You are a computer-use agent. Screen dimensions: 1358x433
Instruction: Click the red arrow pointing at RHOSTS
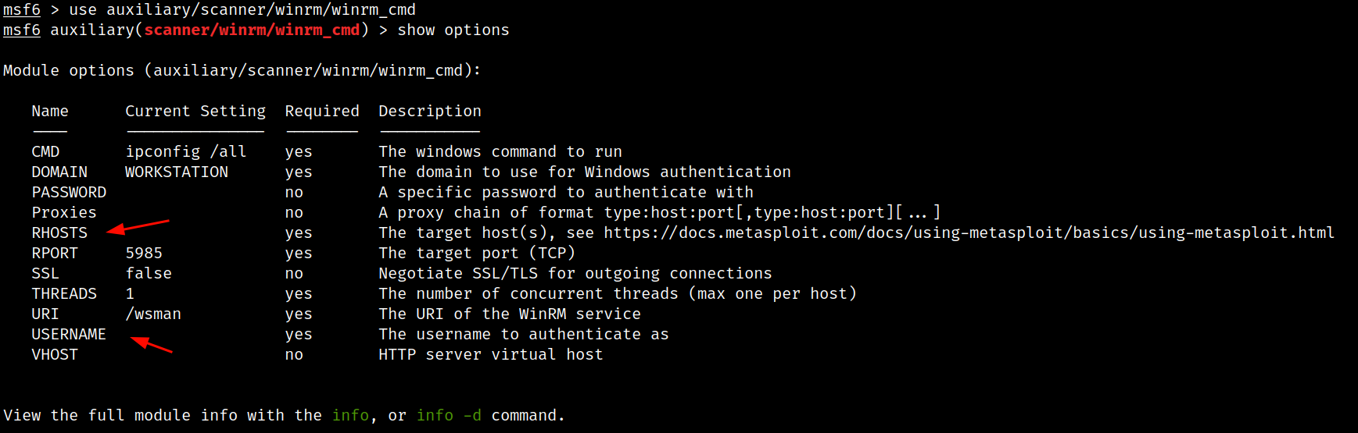138,227
